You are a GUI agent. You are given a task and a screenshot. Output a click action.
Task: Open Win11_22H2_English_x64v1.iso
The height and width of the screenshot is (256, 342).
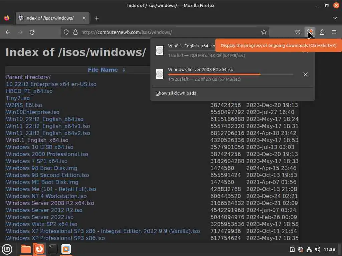point(48,126)
